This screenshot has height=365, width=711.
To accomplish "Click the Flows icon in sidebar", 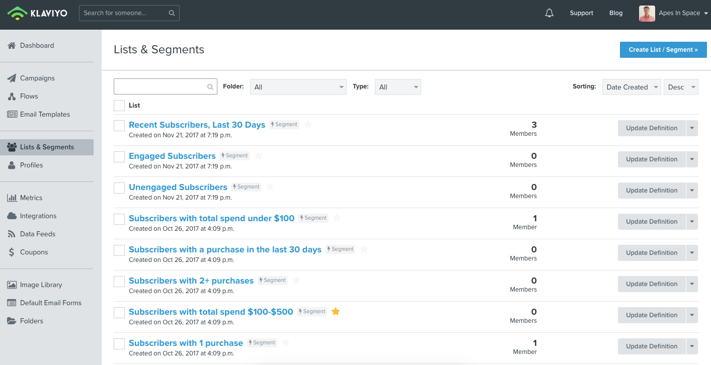I will pyautogui.click(x=12, y=96).
